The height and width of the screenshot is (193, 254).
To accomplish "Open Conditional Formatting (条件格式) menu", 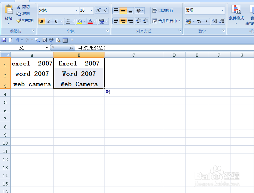I will click(236, 15).
